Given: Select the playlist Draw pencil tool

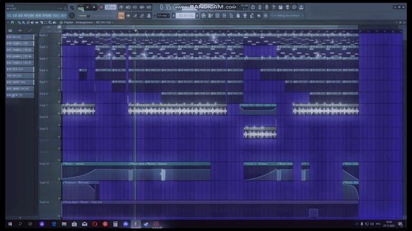Looking at the screenshot, I should (19, 22).
